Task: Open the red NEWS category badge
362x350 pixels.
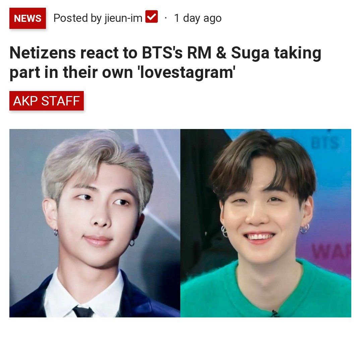Action: coord(27,18)
